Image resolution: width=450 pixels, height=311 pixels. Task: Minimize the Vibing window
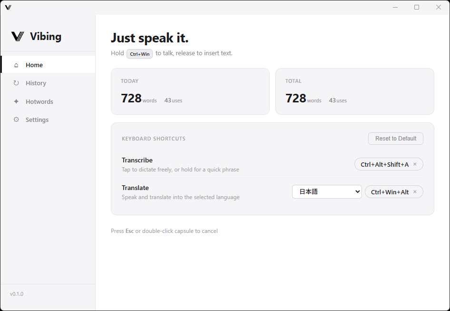coord(395,7)
